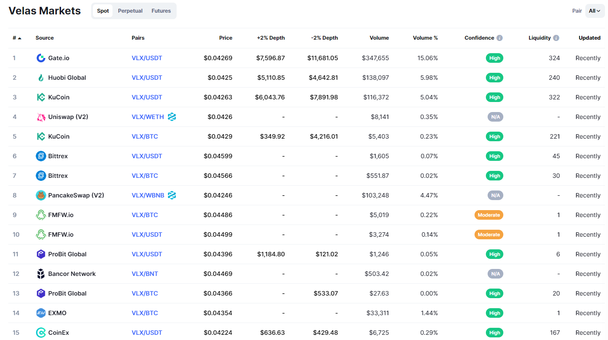The height and width of the screenshot is (340, 608).
Task: Sort by the Source column header
Action: [x=44, y=38]
